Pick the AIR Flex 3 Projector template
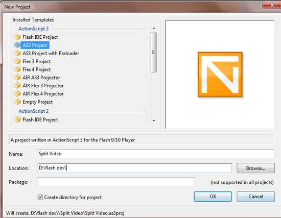Image resolution: width=281 pixels, height=218 pixels. (43, 86)
